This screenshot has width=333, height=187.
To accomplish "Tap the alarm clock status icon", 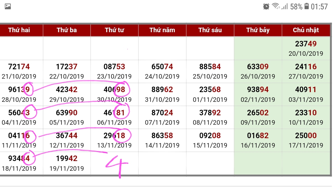I will 266,6.
